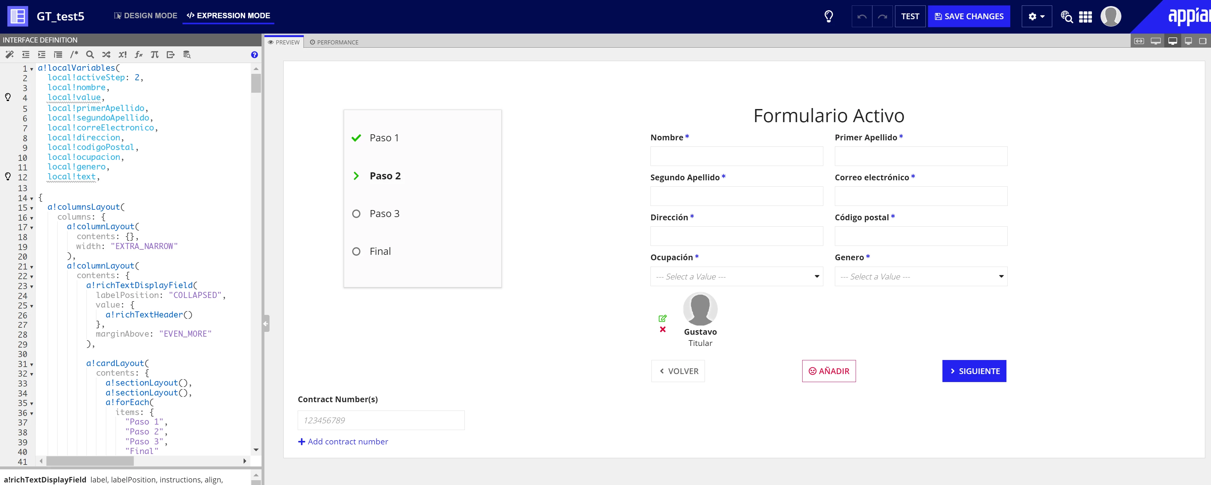Click the Añadir button

[829, 371]
